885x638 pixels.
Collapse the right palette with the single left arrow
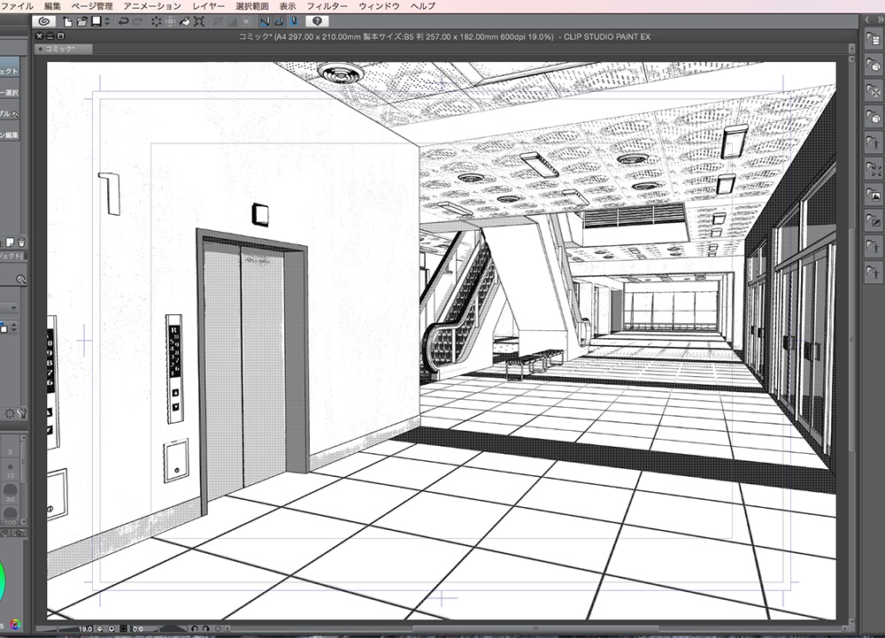pos(867,19)
